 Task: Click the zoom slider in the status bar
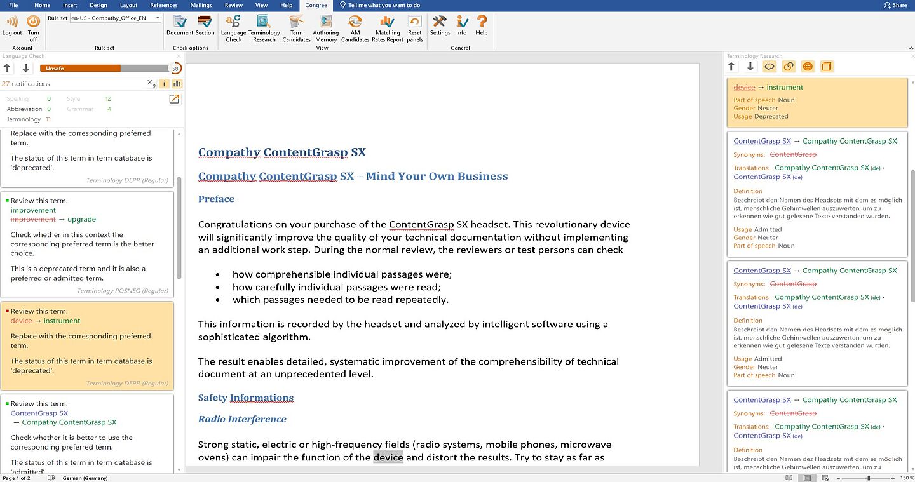point(869,478)
